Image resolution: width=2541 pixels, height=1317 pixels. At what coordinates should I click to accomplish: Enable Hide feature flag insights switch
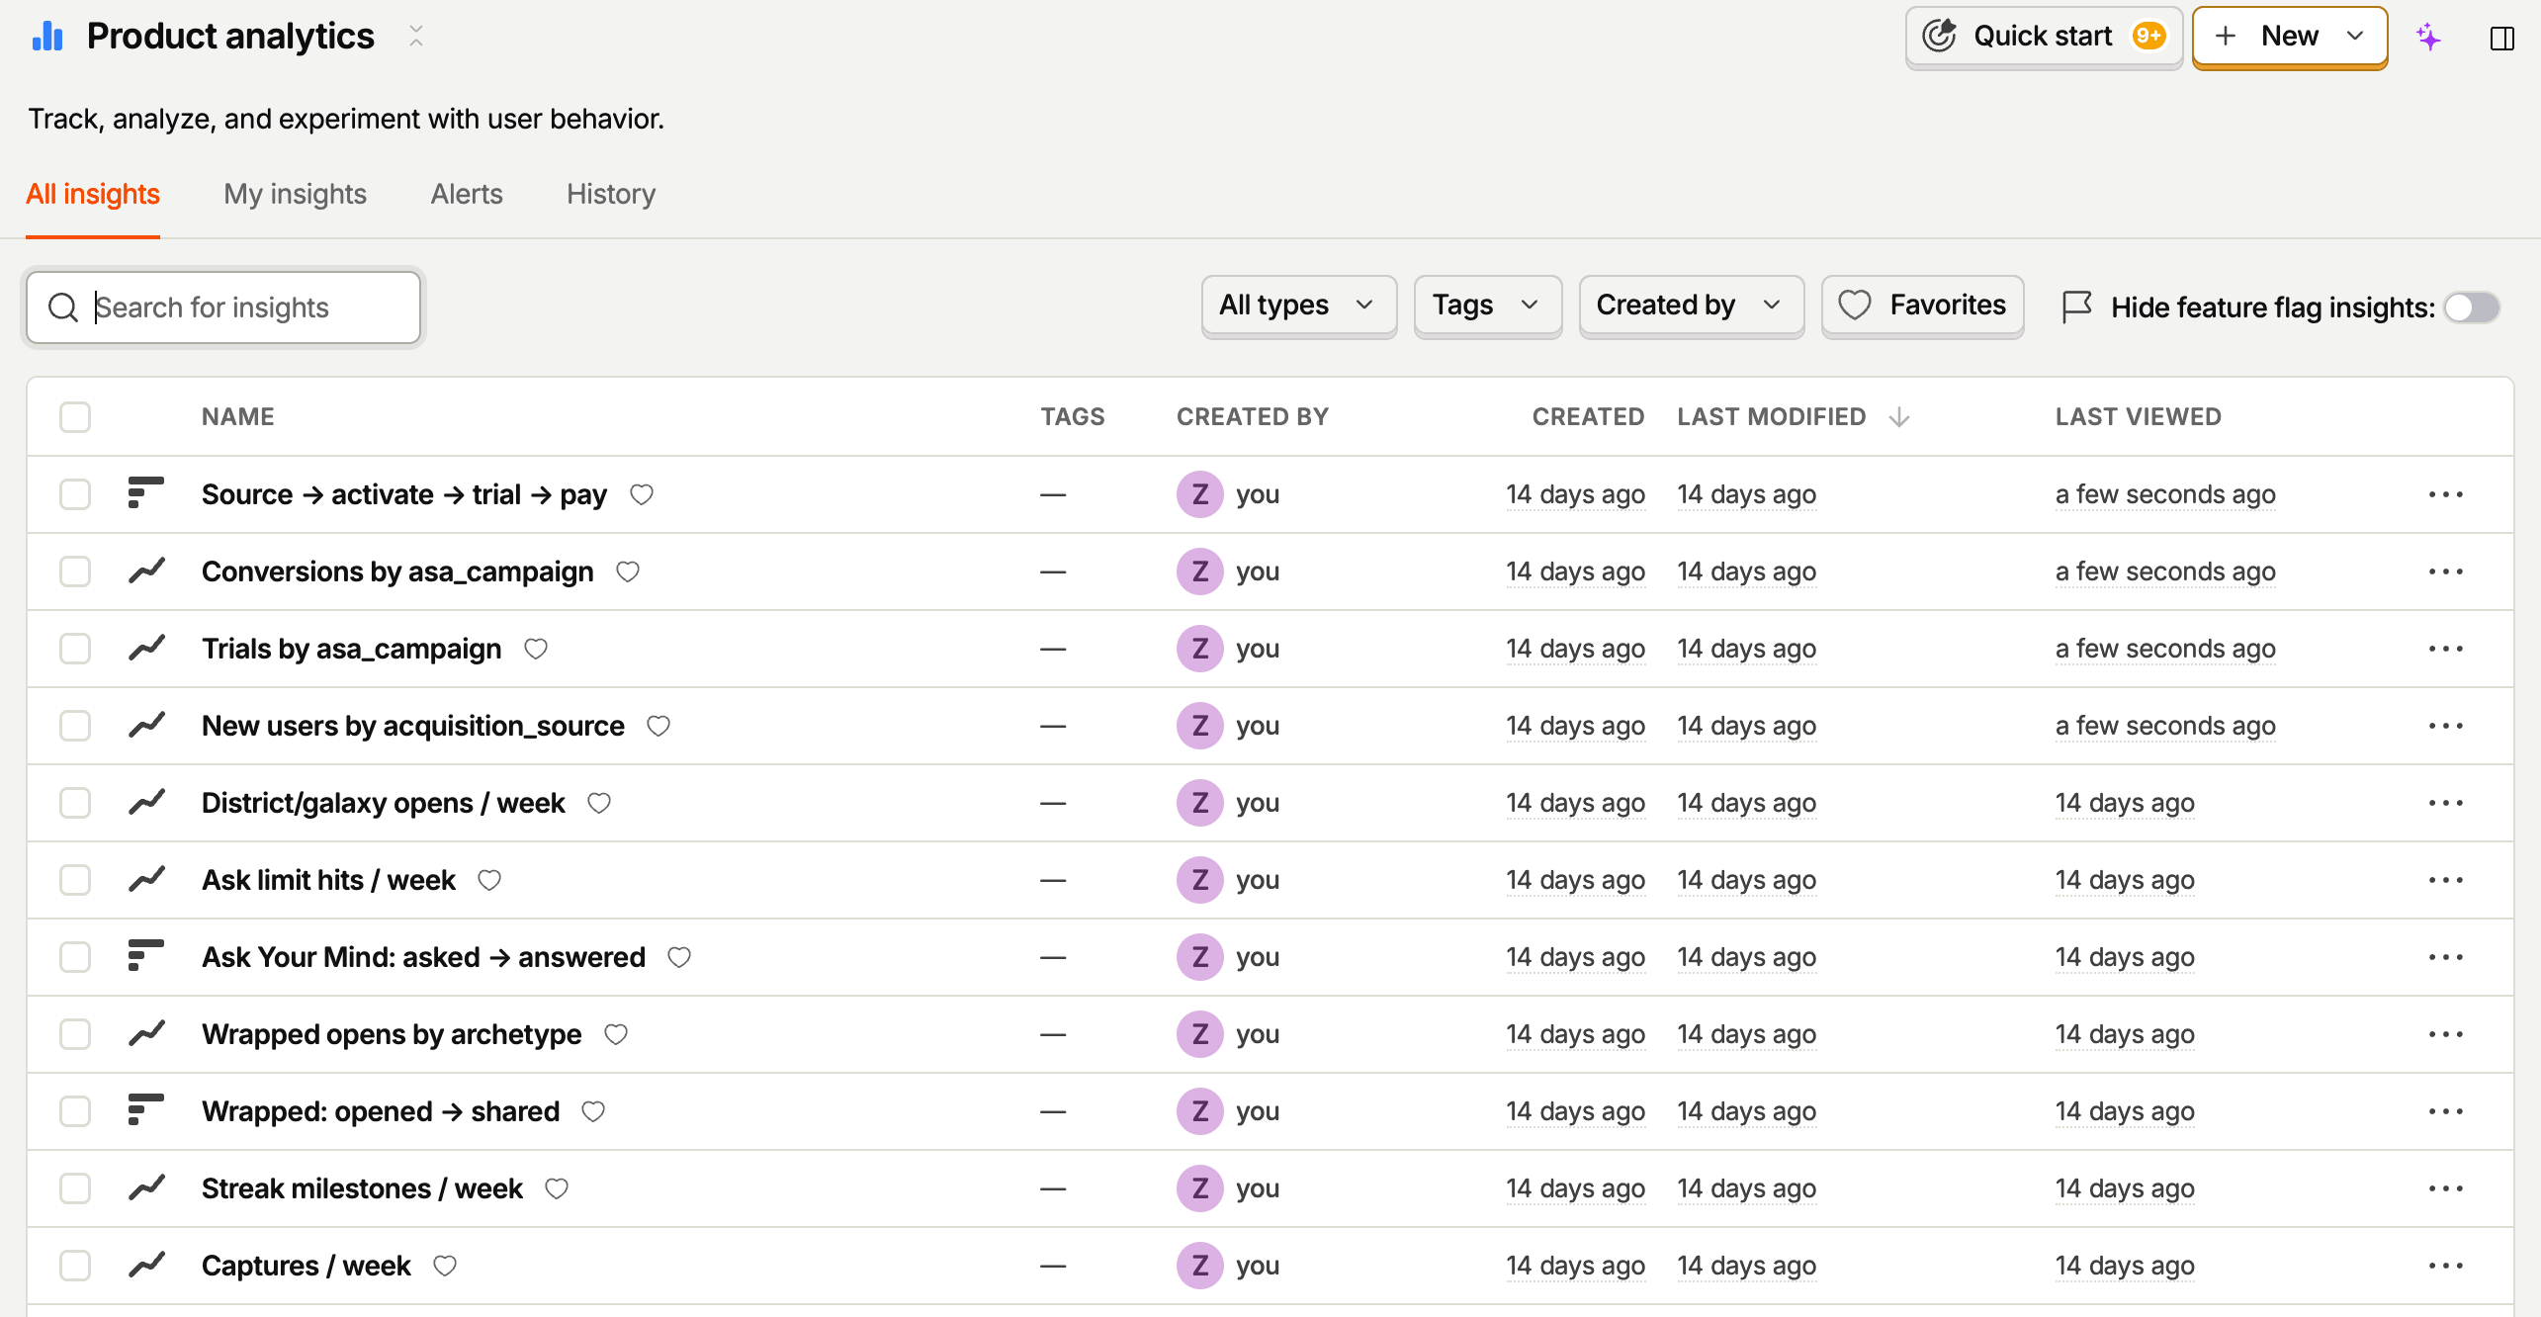(2472, 307)
